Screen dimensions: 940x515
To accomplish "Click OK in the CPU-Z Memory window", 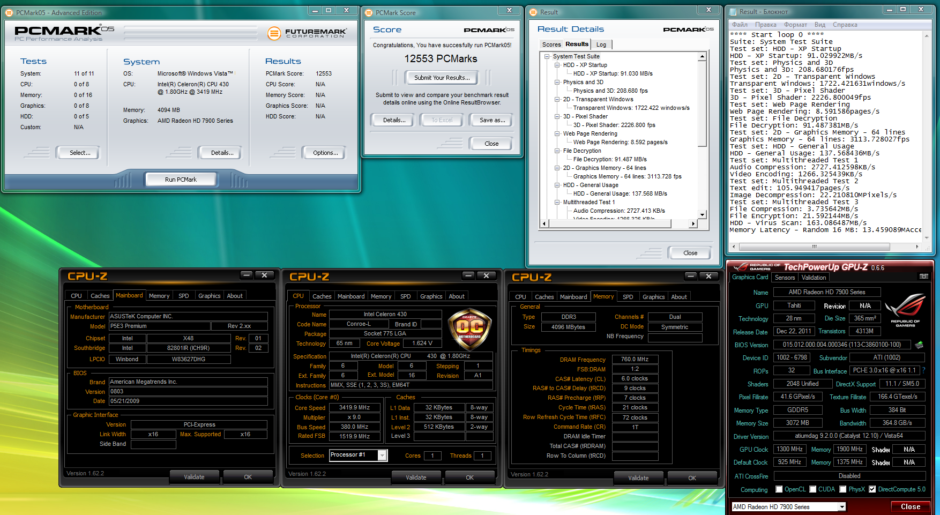I will coord(692,478).
